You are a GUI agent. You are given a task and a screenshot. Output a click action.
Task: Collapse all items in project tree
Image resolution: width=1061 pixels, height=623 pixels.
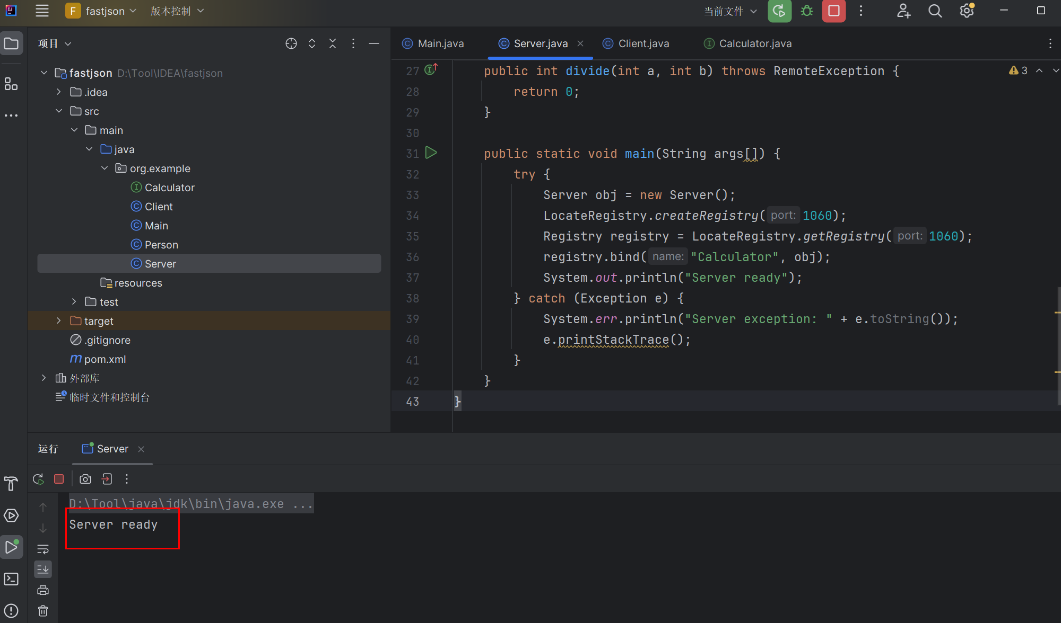[x=333, y=43]
